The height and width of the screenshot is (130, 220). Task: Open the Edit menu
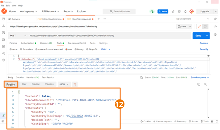8,6
